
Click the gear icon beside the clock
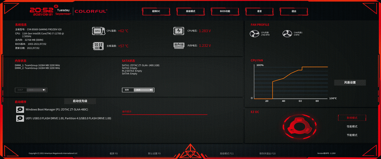pos(56,6)
